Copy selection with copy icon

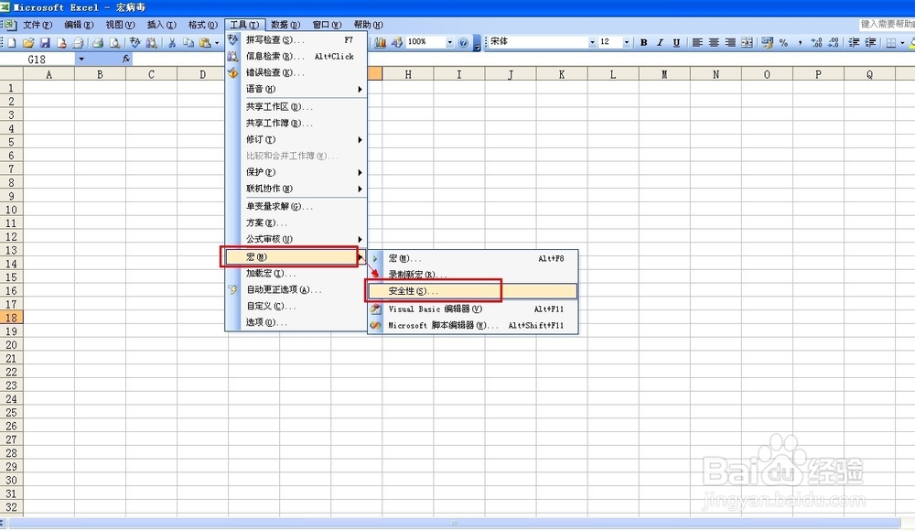(x=188, y=43)
